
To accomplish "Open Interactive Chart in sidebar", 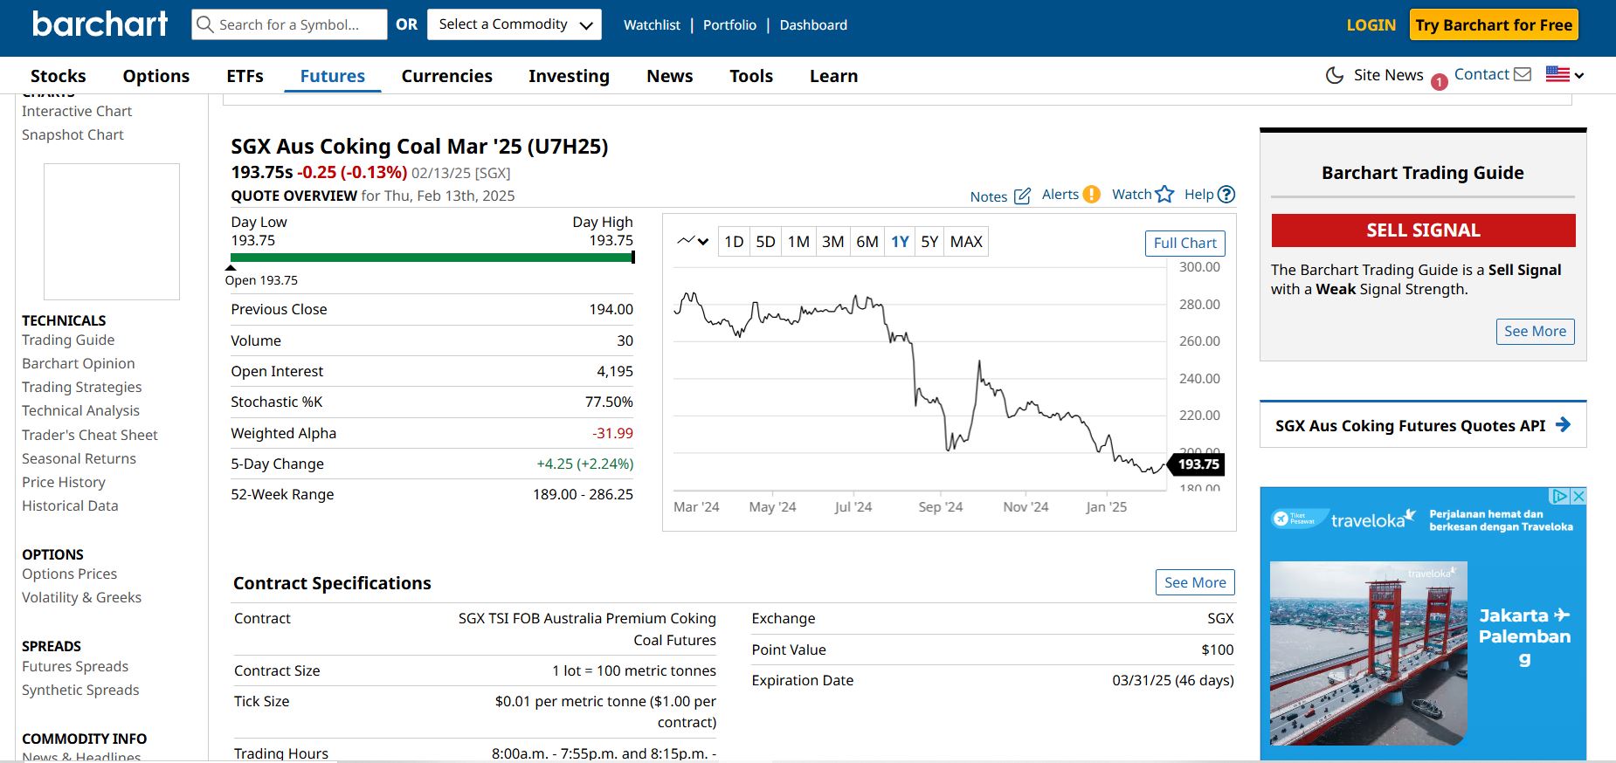I will pyautogui.click(x=77, y=111).
